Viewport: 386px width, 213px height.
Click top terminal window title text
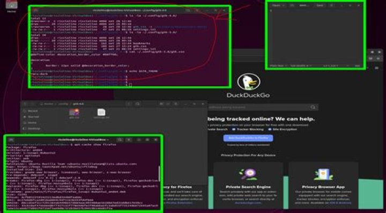tap(130, 10)
